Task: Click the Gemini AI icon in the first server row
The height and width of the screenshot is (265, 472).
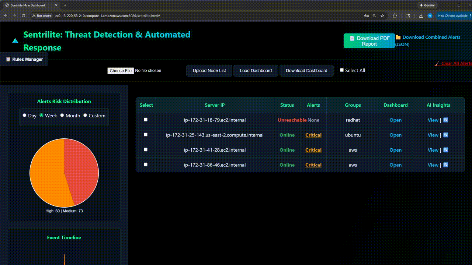Action: point(446,120)
